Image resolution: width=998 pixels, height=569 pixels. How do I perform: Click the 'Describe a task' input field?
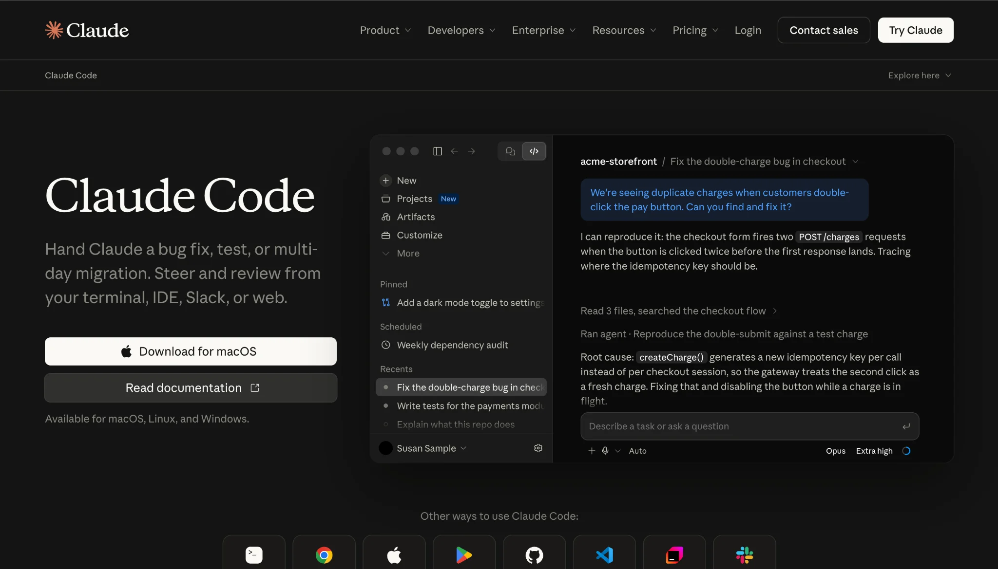[x=749, y=426]
